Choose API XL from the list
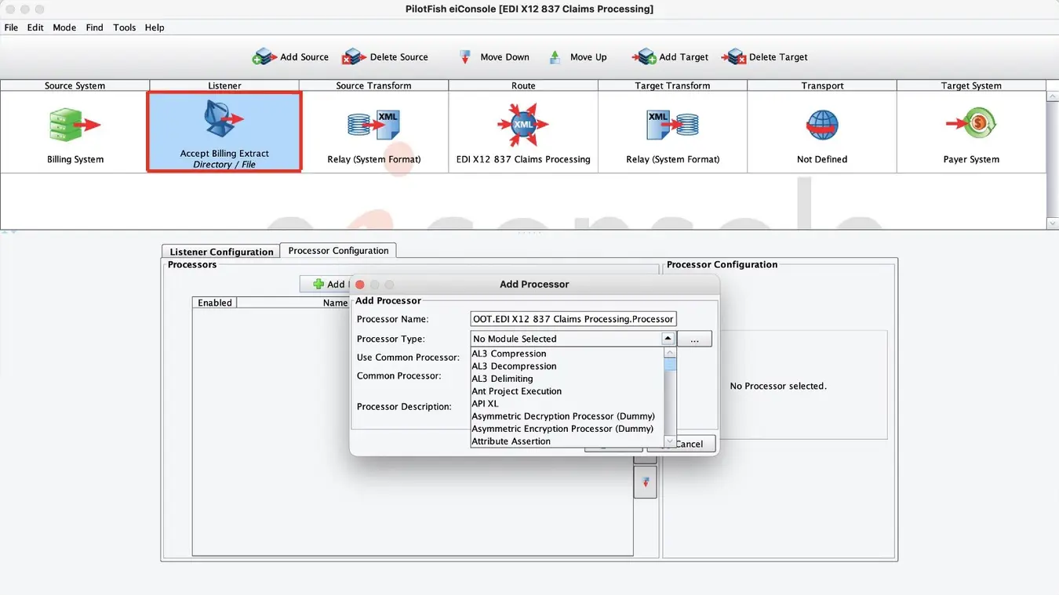1059x595 pixels. (567, 404)
